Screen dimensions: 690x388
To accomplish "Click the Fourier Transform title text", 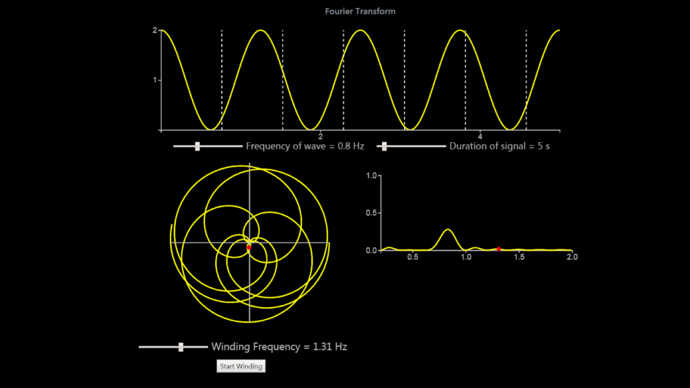I will (359, 11).
